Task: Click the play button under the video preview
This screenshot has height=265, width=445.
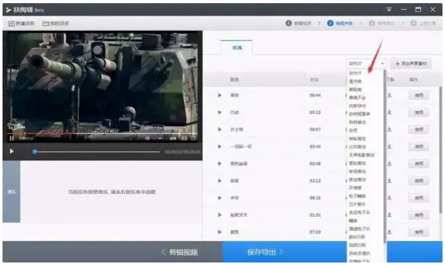Action: [x=11, y=151]
